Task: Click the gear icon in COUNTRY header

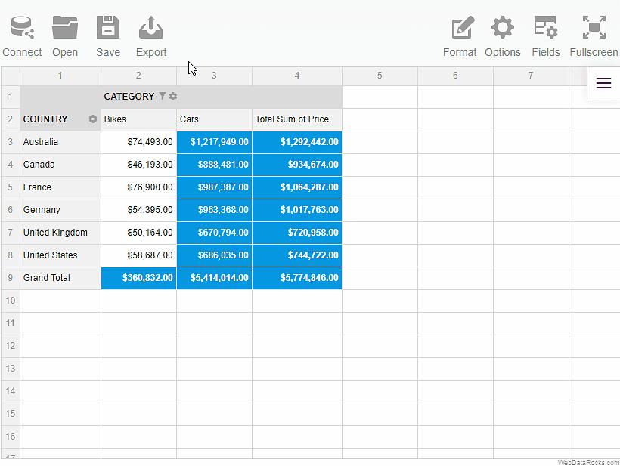Action: tap(93, 119)
